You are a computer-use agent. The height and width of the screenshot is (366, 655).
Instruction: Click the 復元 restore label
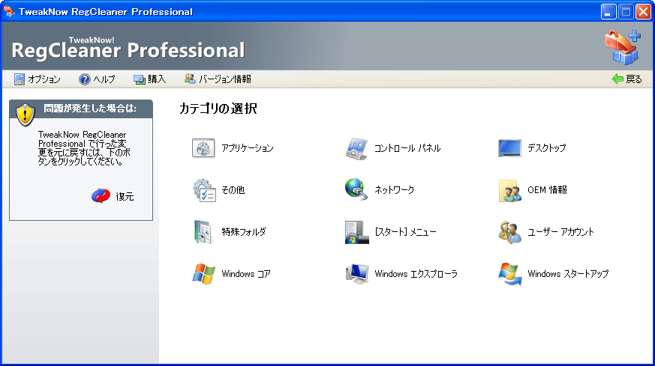click(125, 196)
